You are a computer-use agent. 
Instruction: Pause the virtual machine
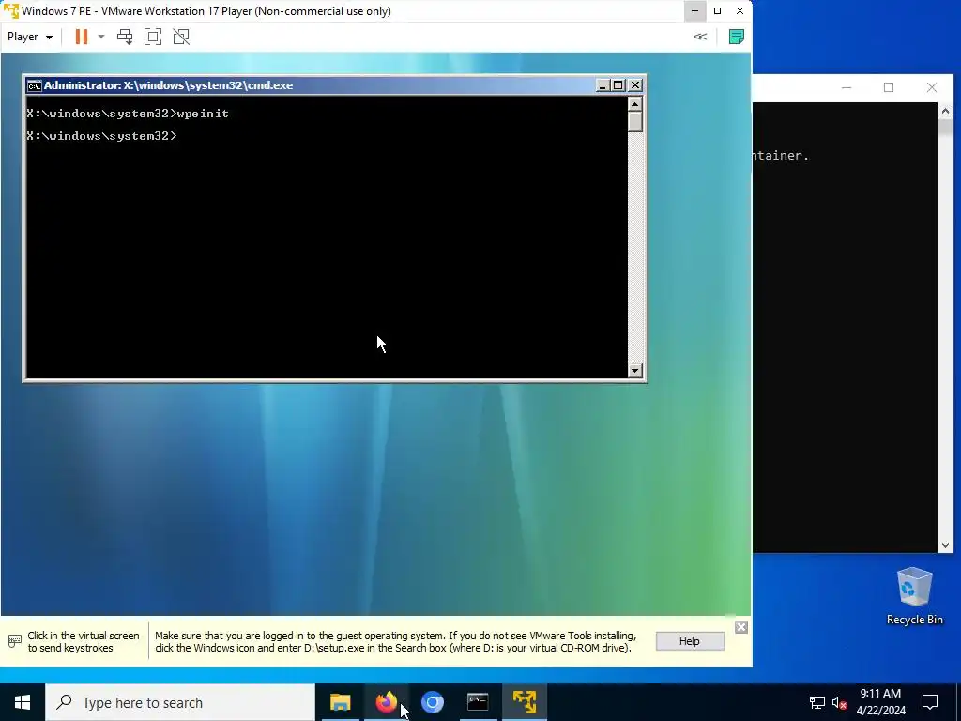pos(81,37)
